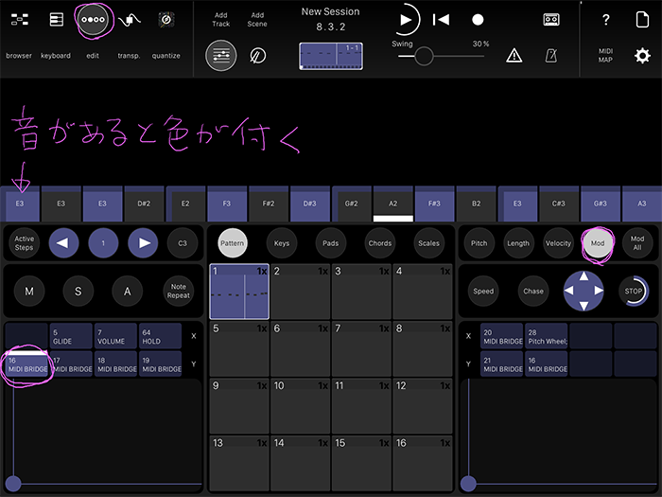The image size is (662, 497).
Task: Open the quantize icon
Action: coord(166,20)
